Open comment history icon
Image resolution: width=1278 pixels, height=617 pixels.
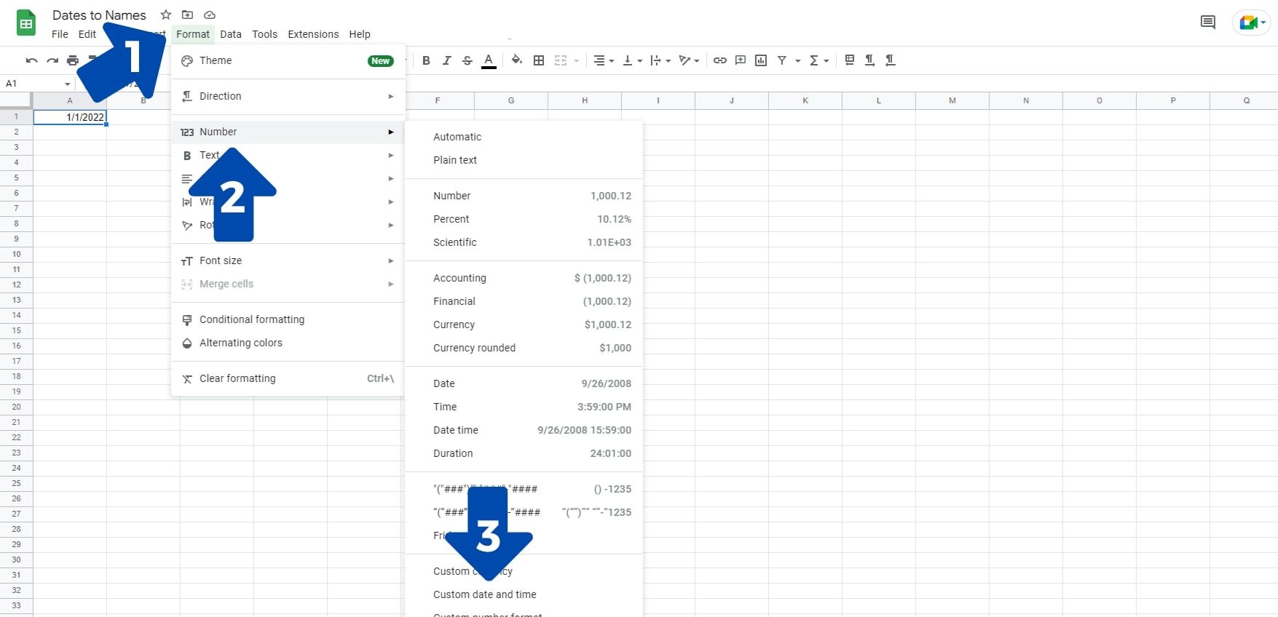click(1207, 23)
